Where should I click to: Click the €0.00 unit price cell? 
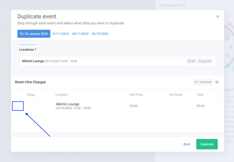point(133,106)
